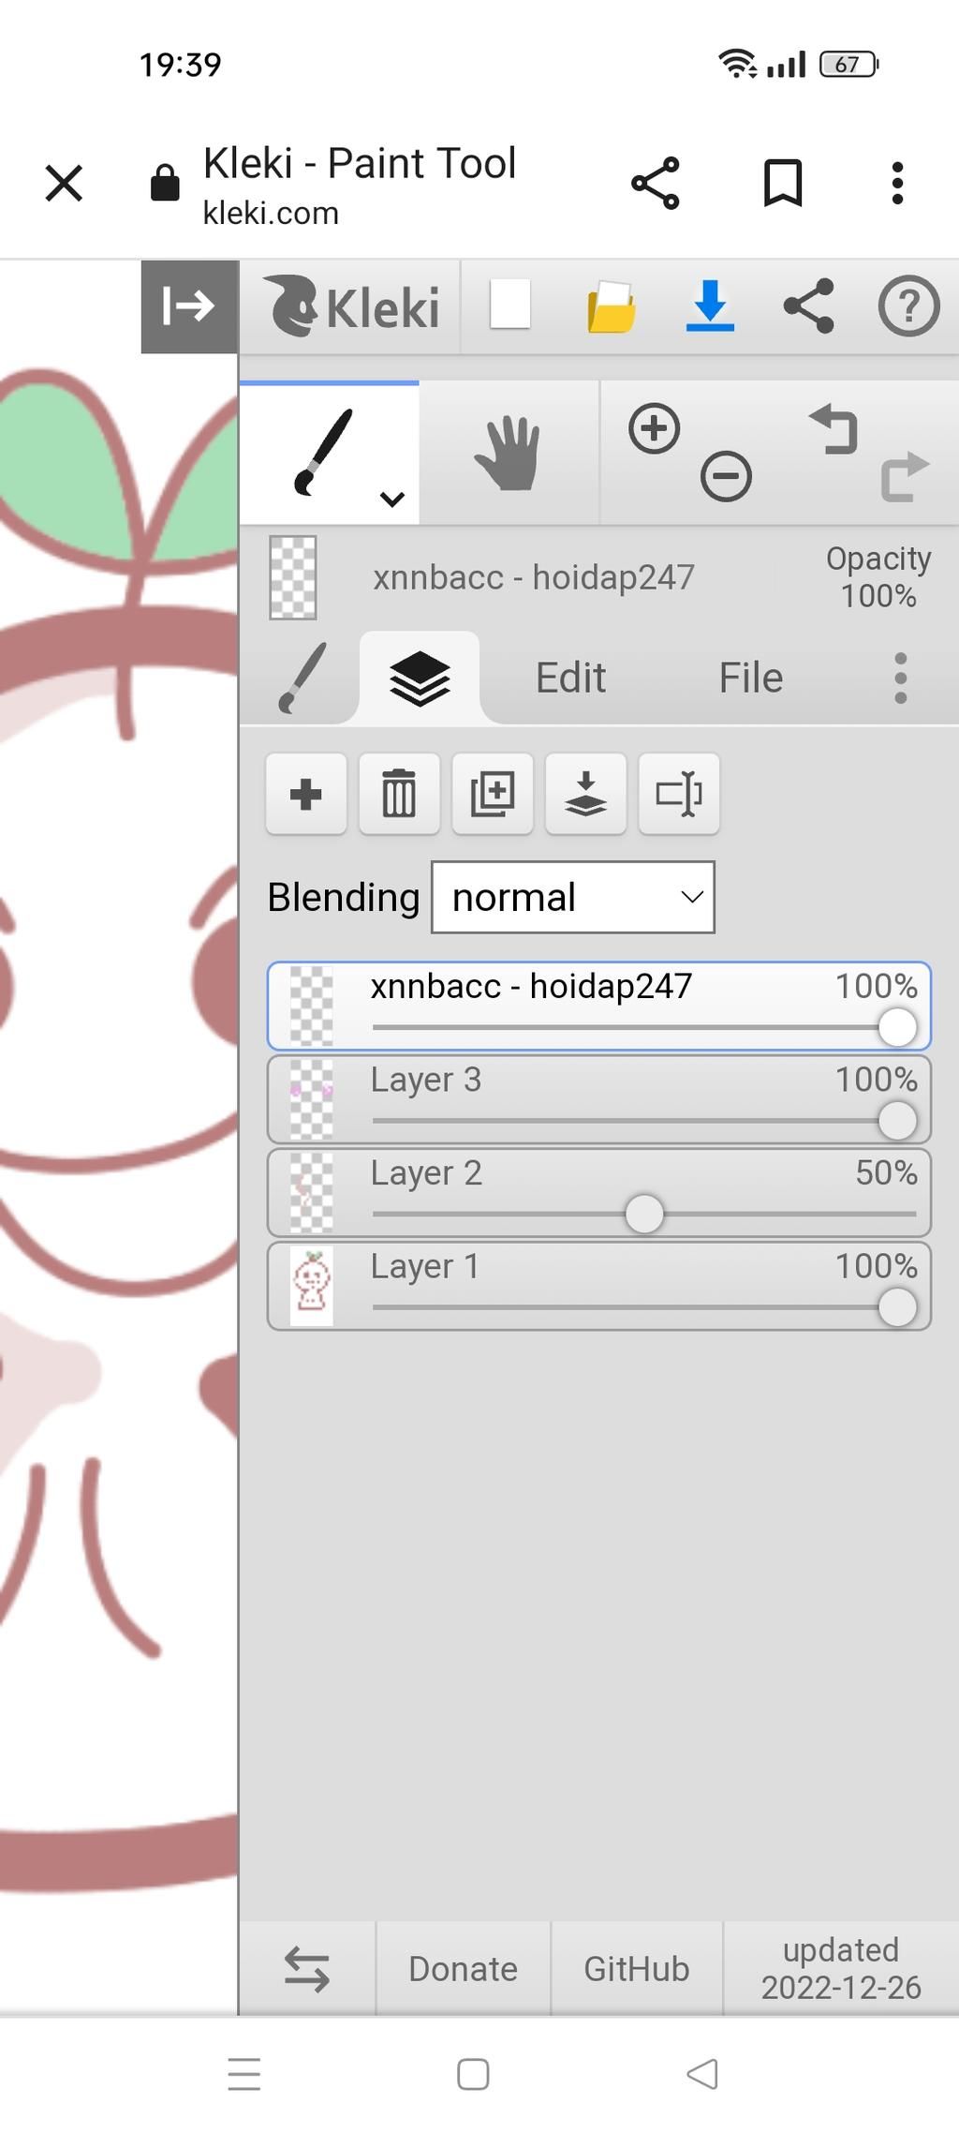The height and width of the screenshot is (2133, 959).
Task: Duplicate the current layer
Action: [493, 795]
